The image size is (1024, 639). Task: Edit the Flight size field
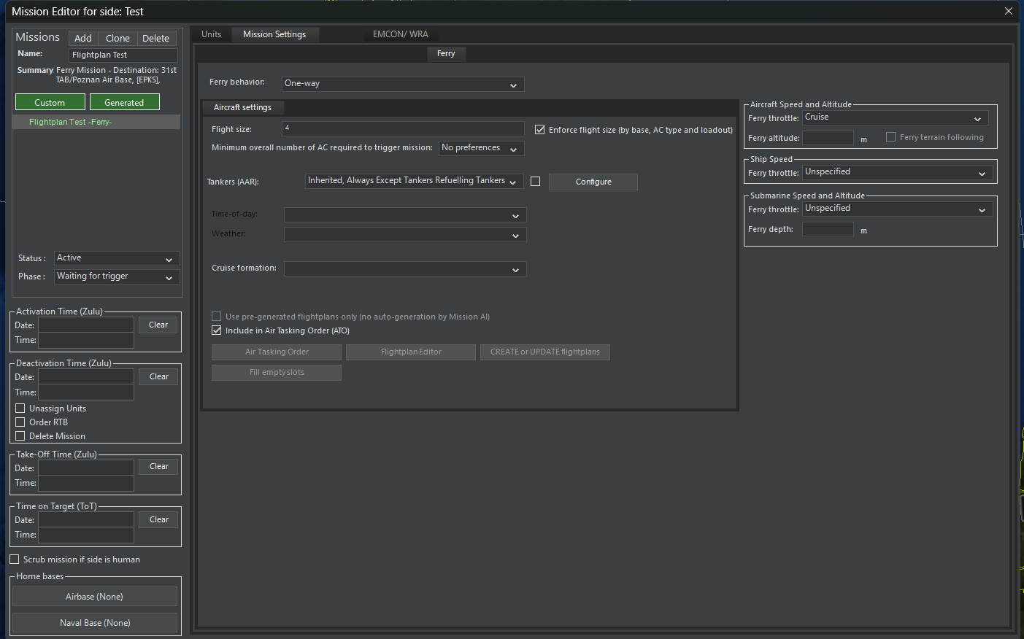tap(403, 128)
